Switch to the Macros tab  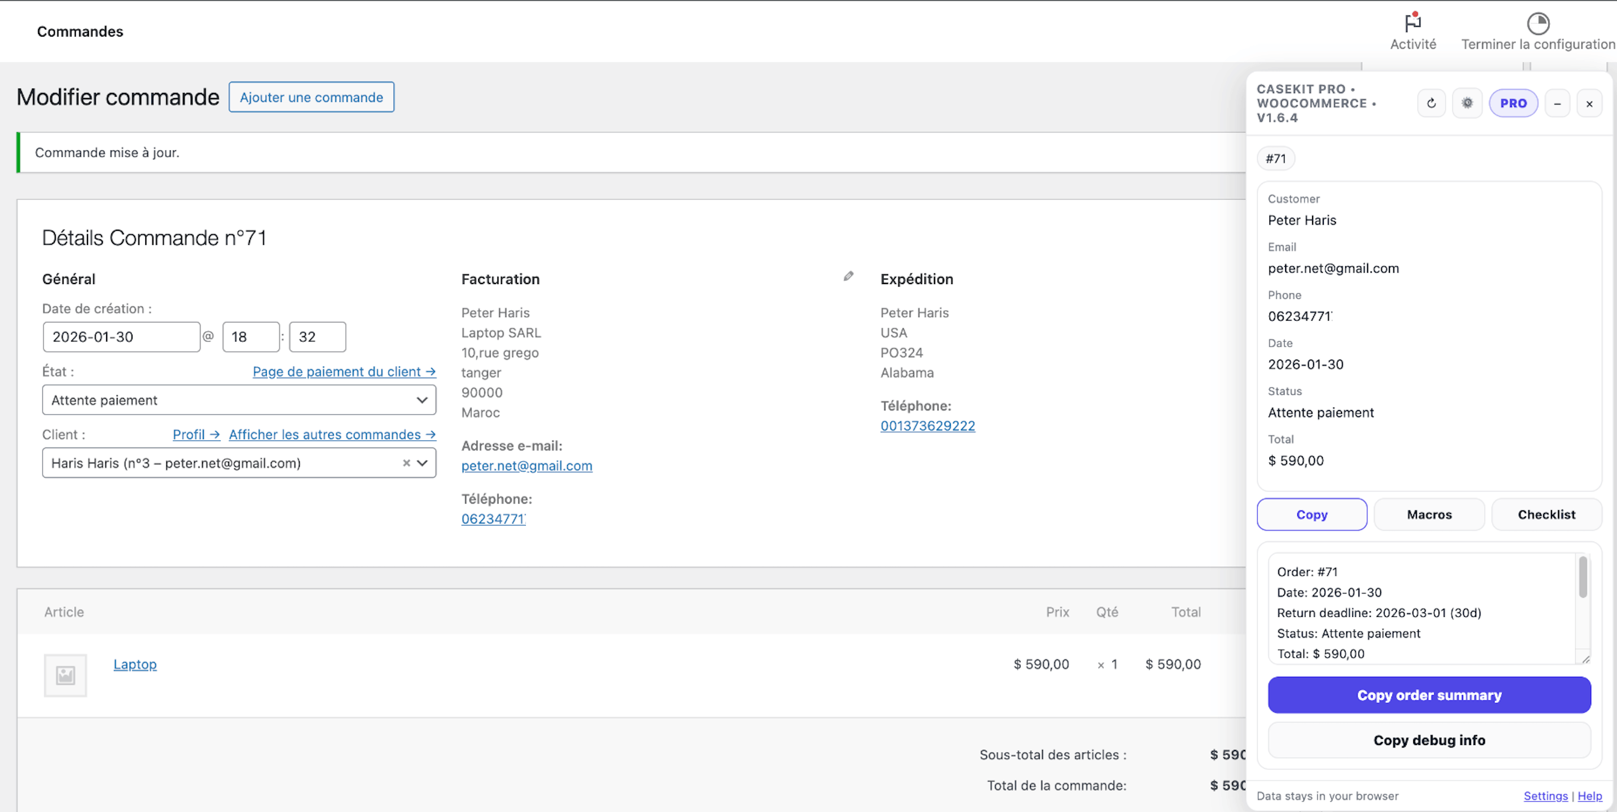coord(1429,514)
